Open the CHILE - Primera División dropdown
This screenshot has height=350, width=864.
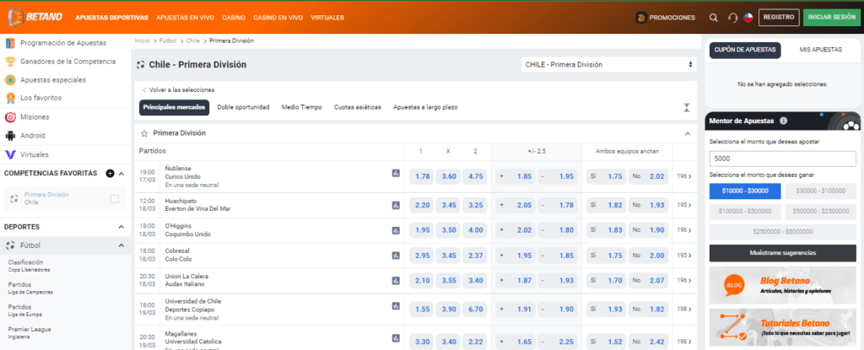[609, 64]
